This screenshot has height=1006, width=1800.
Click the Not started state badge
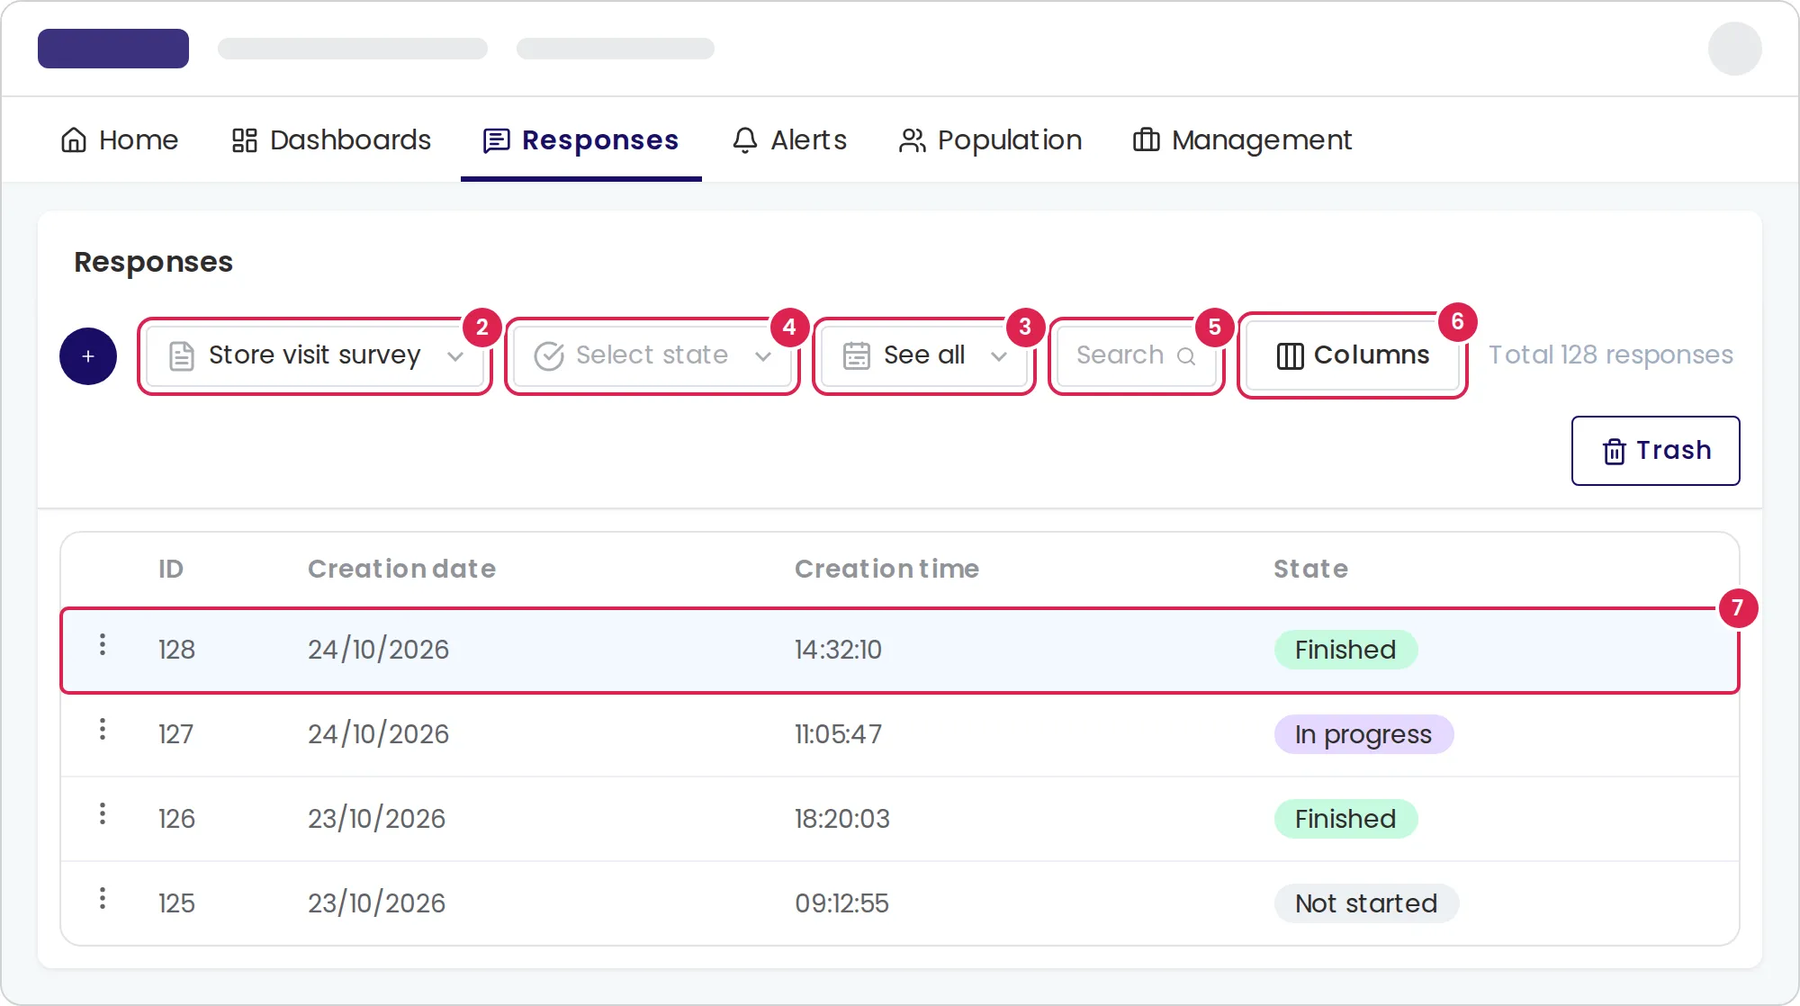[1366, 903]
